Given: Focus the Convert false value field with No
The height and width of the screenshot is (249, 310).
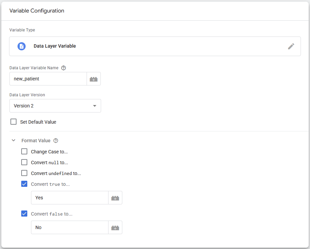Looking at the screenshot, I should coord(70,227).
